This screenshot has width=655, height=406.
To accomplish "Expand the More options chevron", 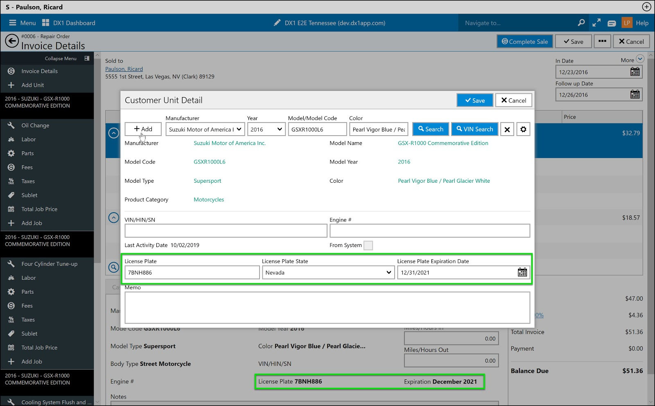I will click(640, 59).
